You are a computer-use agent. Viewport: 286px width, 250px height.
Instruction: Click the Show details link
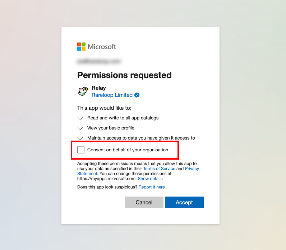click(150, 179)
